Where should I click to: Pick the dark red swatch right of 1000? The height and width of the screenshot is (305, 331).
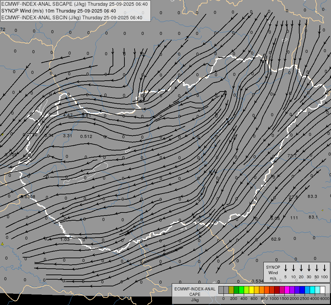coord(277,290)
